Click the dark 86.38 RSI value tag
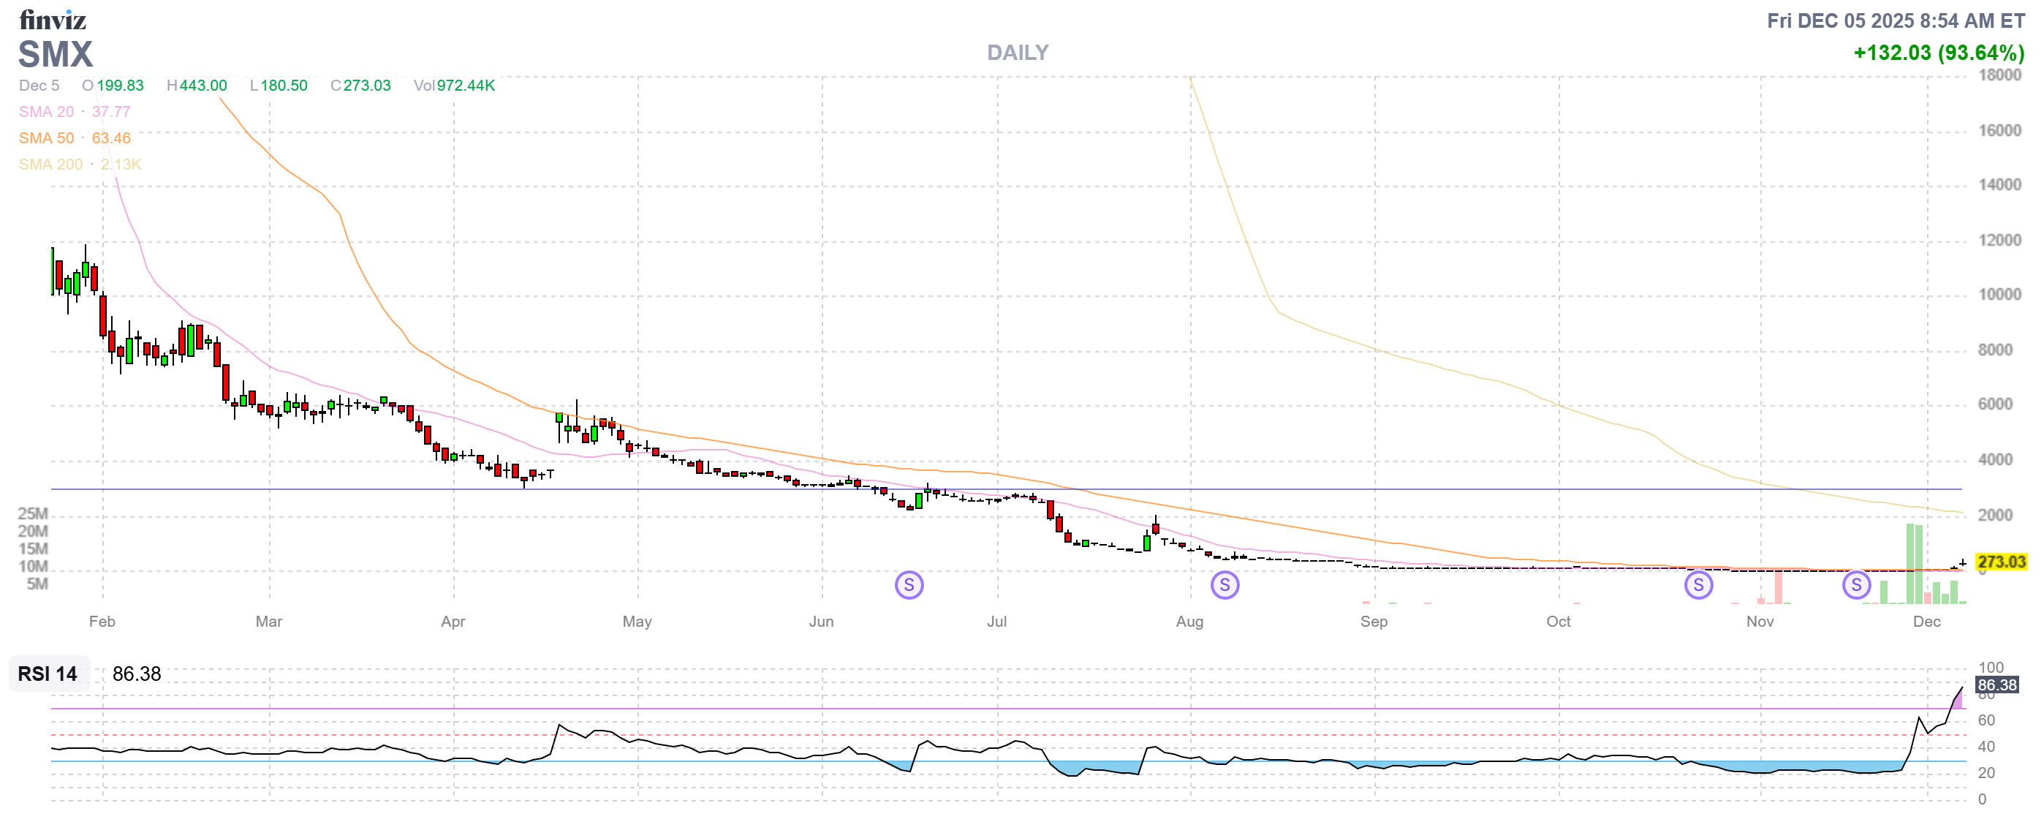 coord(1996,685)
